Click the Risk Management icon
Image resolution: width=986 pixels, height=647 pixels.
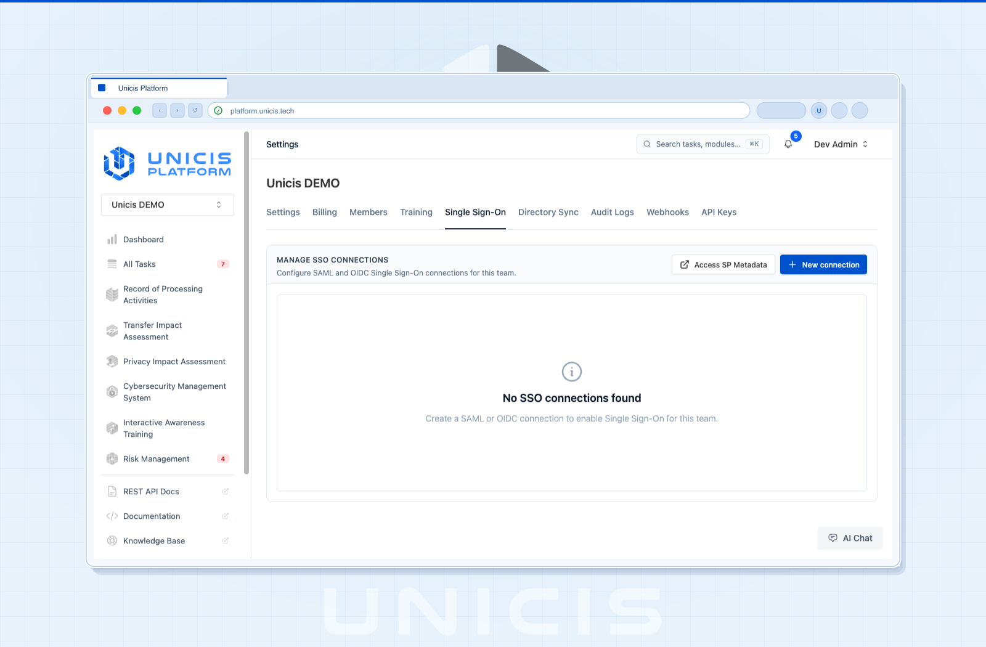(x=112, y=459)
